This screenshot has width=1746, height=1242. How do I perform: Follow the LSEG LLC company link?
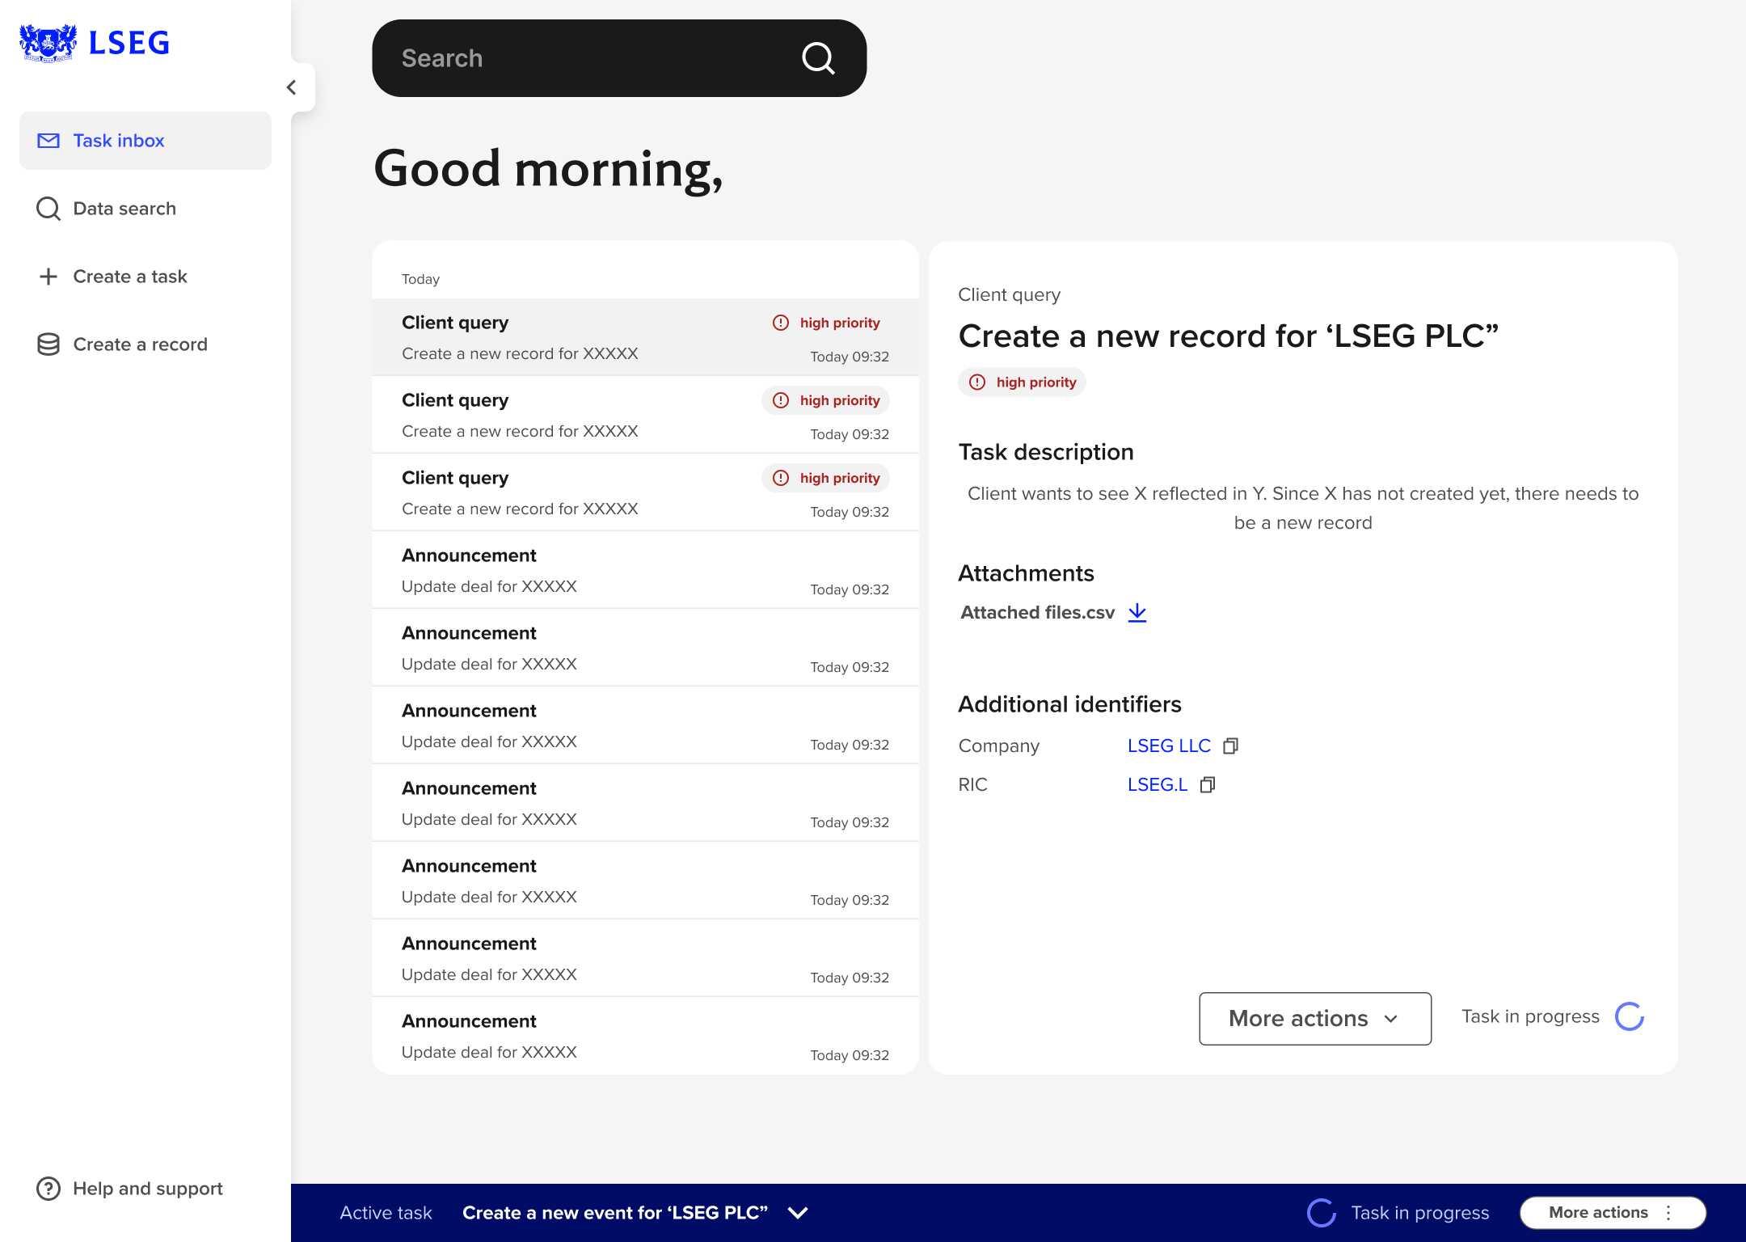(x=1168, y=745)
